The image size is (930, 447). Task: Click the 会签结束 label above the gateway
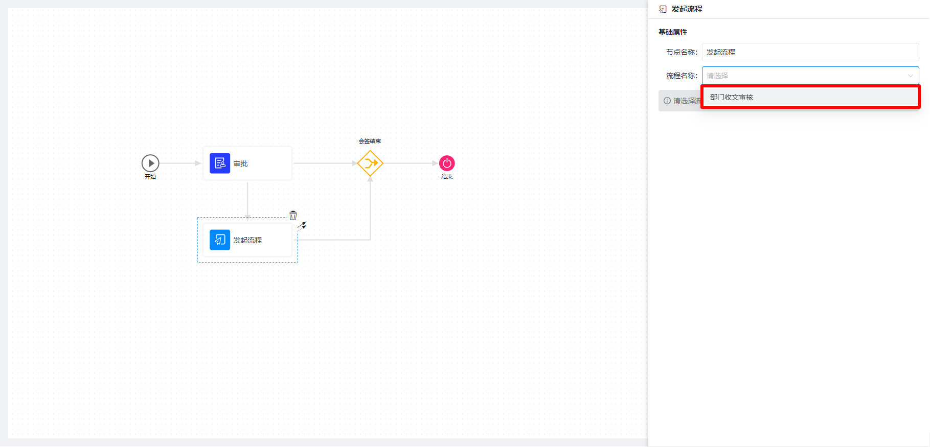370,141
